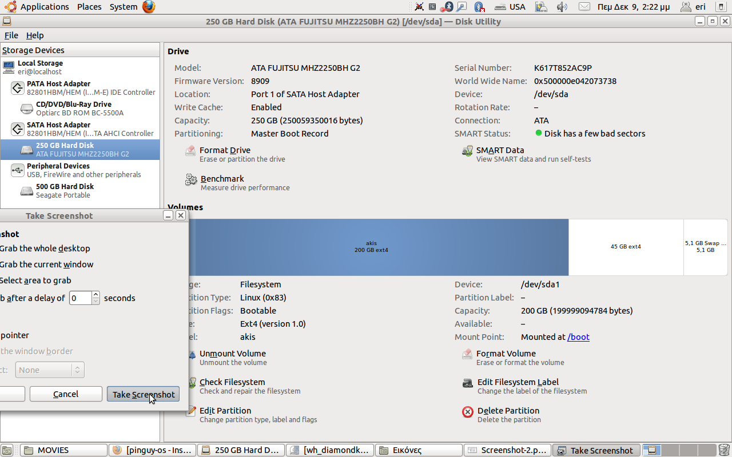Open the Applications menu
The height and width of the screenshot is (457, 732).
(x=45, y=7)
